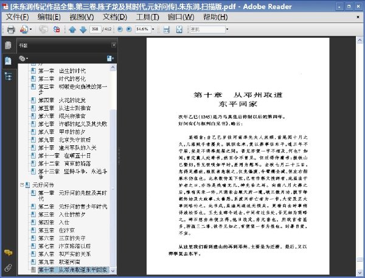Select the 元好问传 parent bookmark
This screenshot has height=278, width=365.
point(43,185)
